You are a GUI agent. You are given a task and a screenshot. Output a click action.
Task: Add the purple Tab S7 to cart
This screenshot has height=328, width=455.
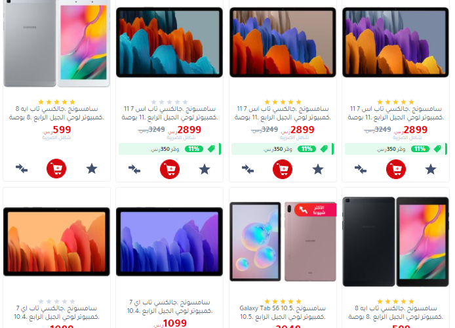[396, 169]
